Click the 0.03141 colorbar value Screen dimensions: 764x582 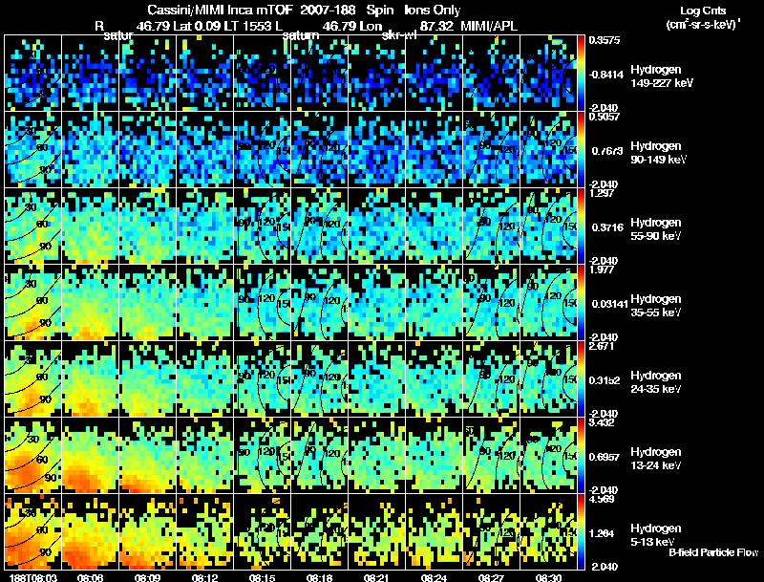[x=609, y=304]
